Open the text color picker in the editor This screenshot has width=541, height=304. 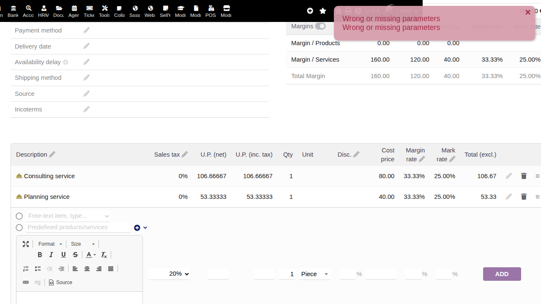pyautogui.click(x=90, y=255)
